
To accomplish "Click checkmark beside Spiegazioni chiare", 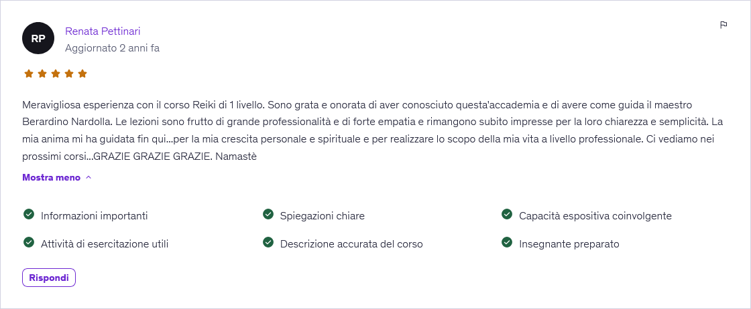I will (x=268, y=215).
